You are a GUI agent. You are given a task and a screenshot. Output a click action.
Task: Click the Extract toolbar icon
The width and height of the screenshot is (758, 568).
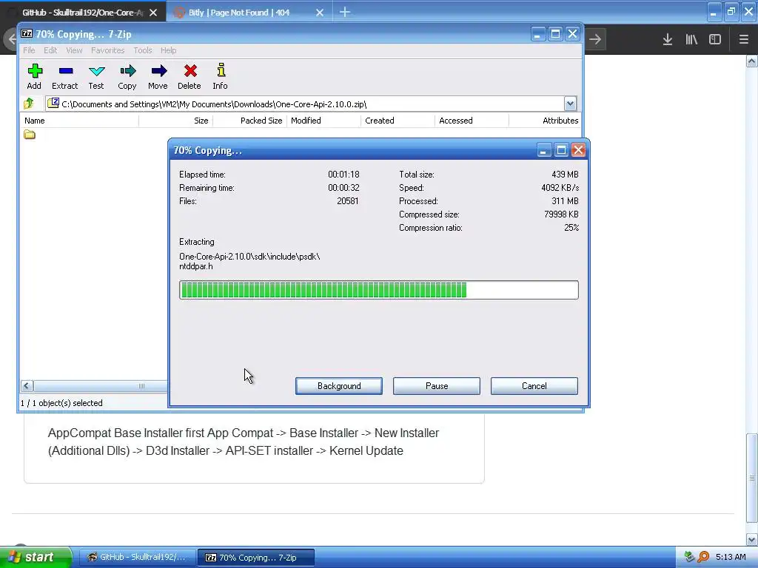coord(65,72)
